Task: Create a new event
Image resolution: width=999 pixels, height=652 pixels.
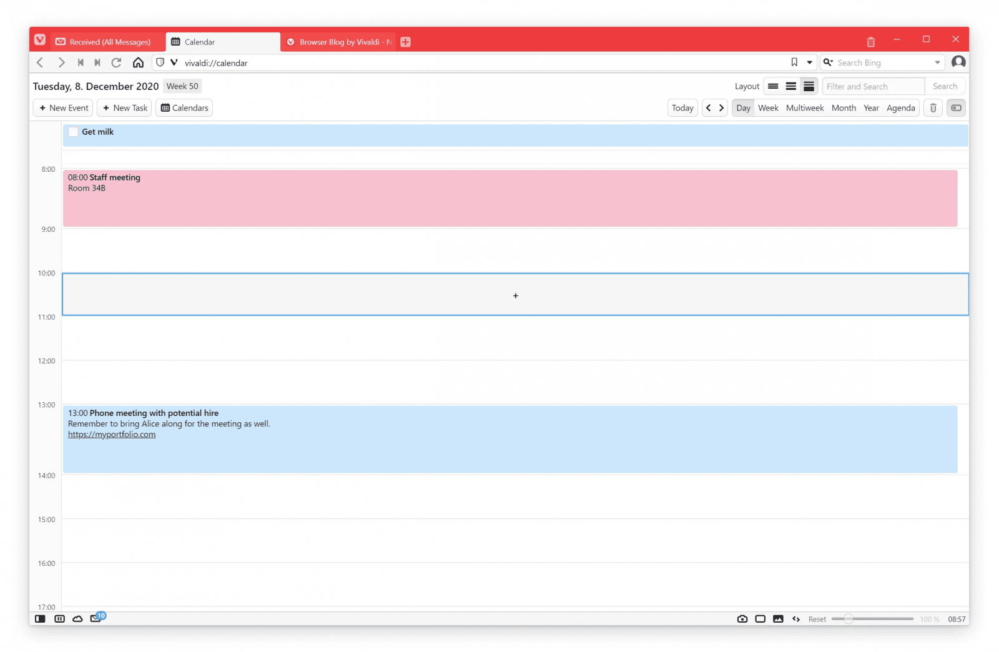Action: 62,107
